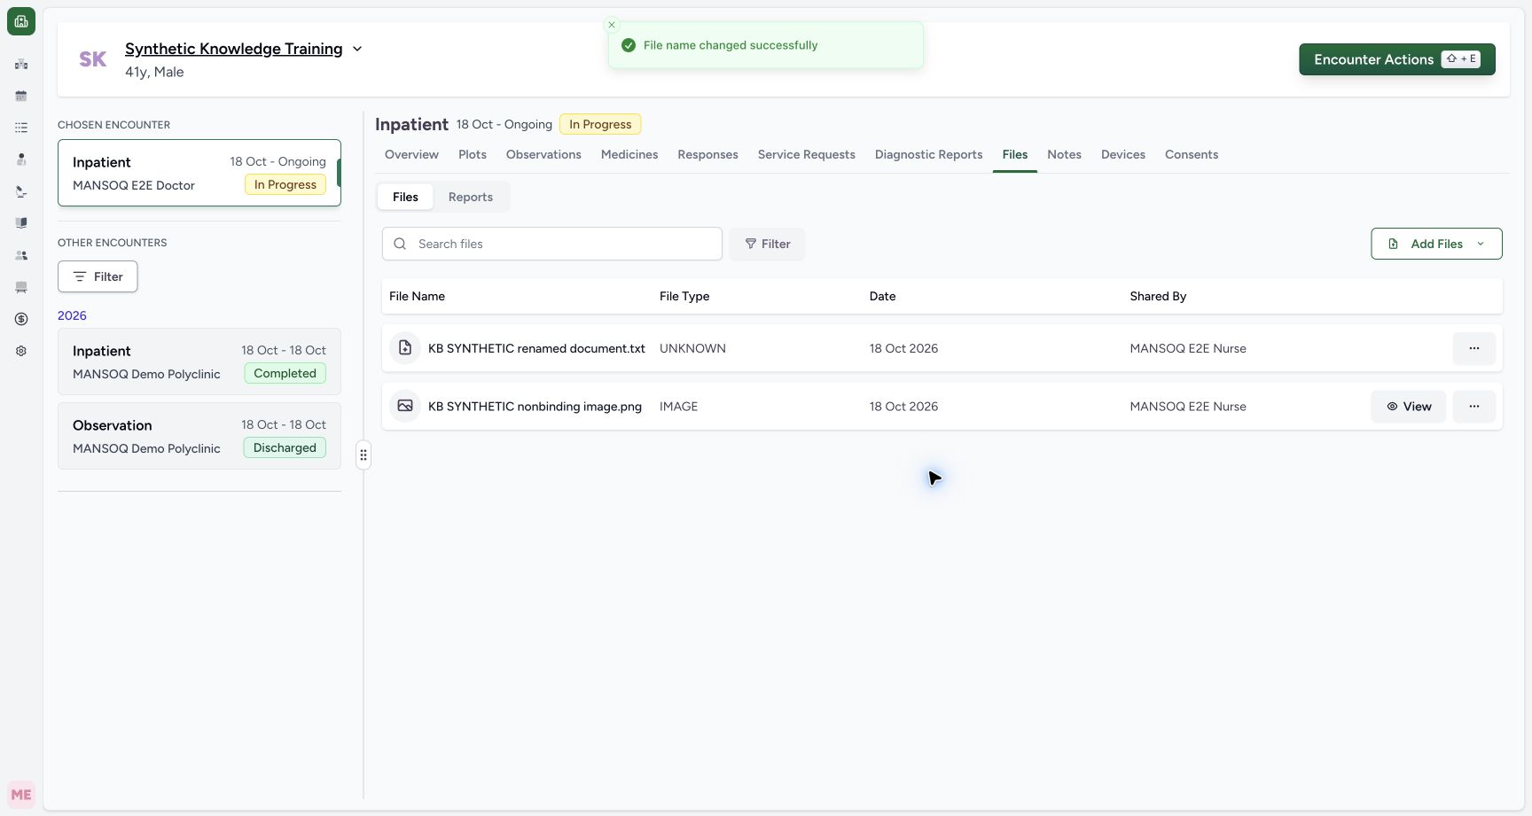Click the ME user avatar

tap(21, 795)
